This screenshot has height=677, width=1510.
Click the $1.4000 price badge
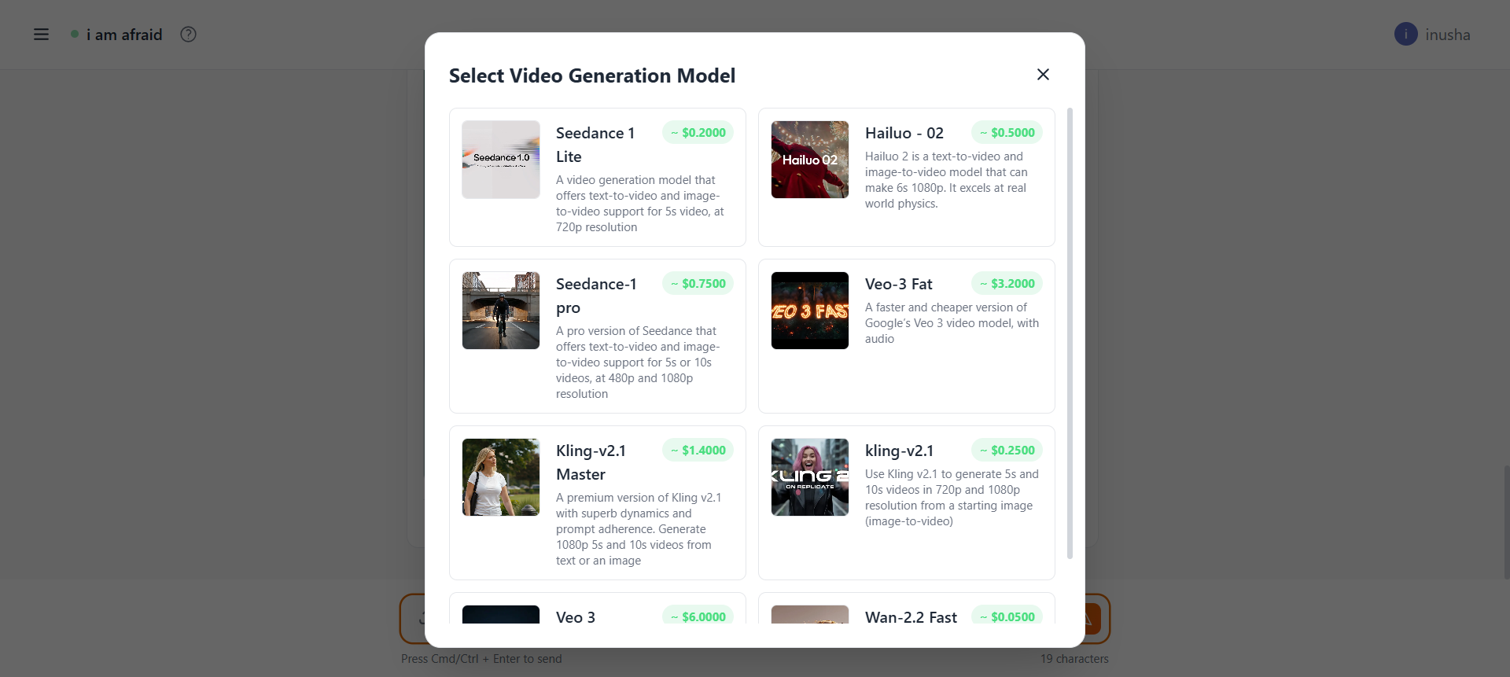coord(698,451)
